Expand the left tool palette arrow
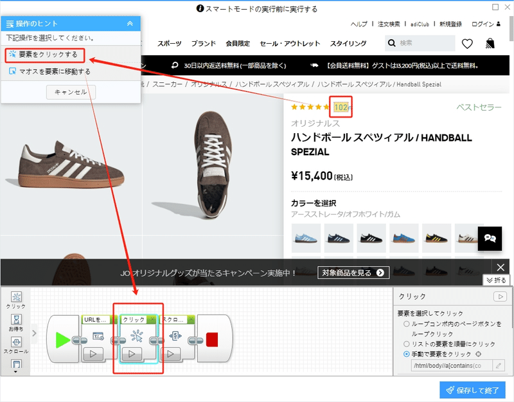Viewport: 514px width, 402px height. (35, 333)
